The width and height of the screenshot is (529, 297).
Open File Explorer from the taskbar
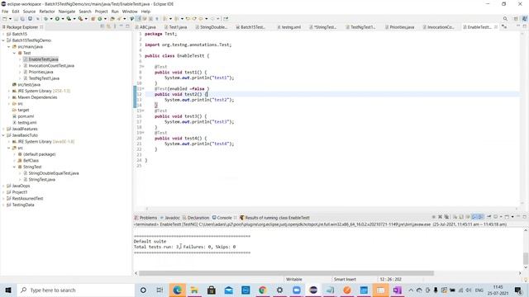[194, 290]
